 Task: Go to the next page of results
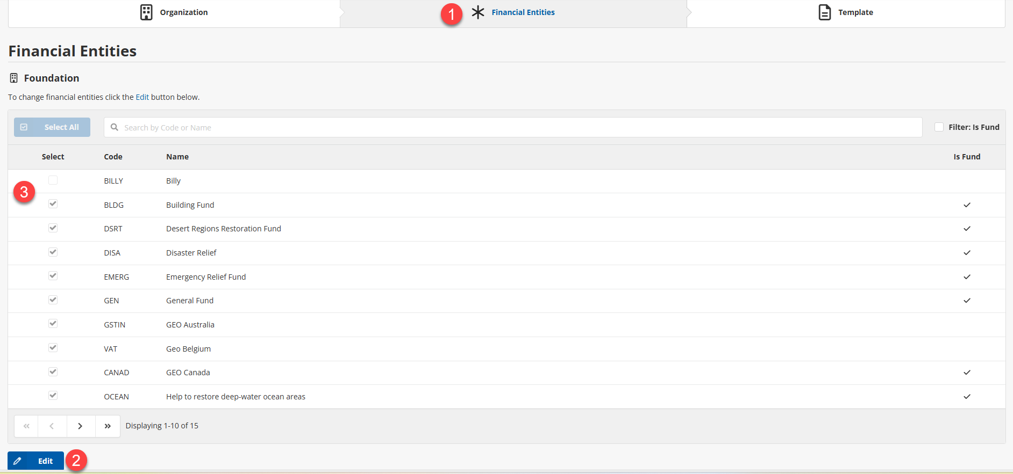80,426
